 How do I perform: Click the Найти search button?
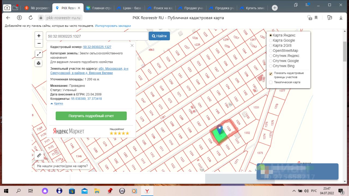coord(159,36)
